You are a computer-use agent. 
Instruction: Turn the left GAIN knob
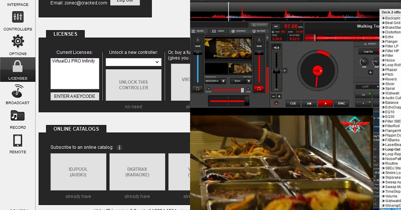(198, 42)
